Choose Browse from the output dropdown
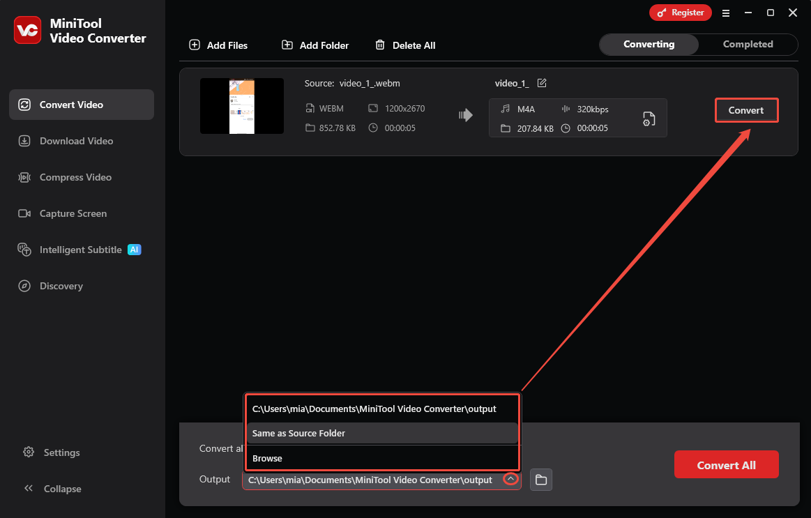This screenshot has height=518, width=811. [x=266, y=458]
